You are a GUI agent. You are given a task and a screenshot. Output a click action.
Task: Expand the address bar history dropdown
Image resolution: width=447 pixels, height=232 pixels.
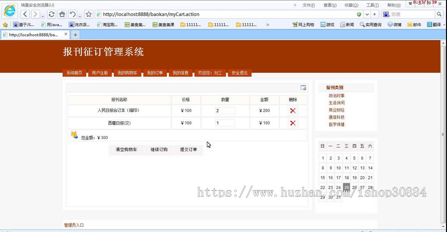[367, 14]
